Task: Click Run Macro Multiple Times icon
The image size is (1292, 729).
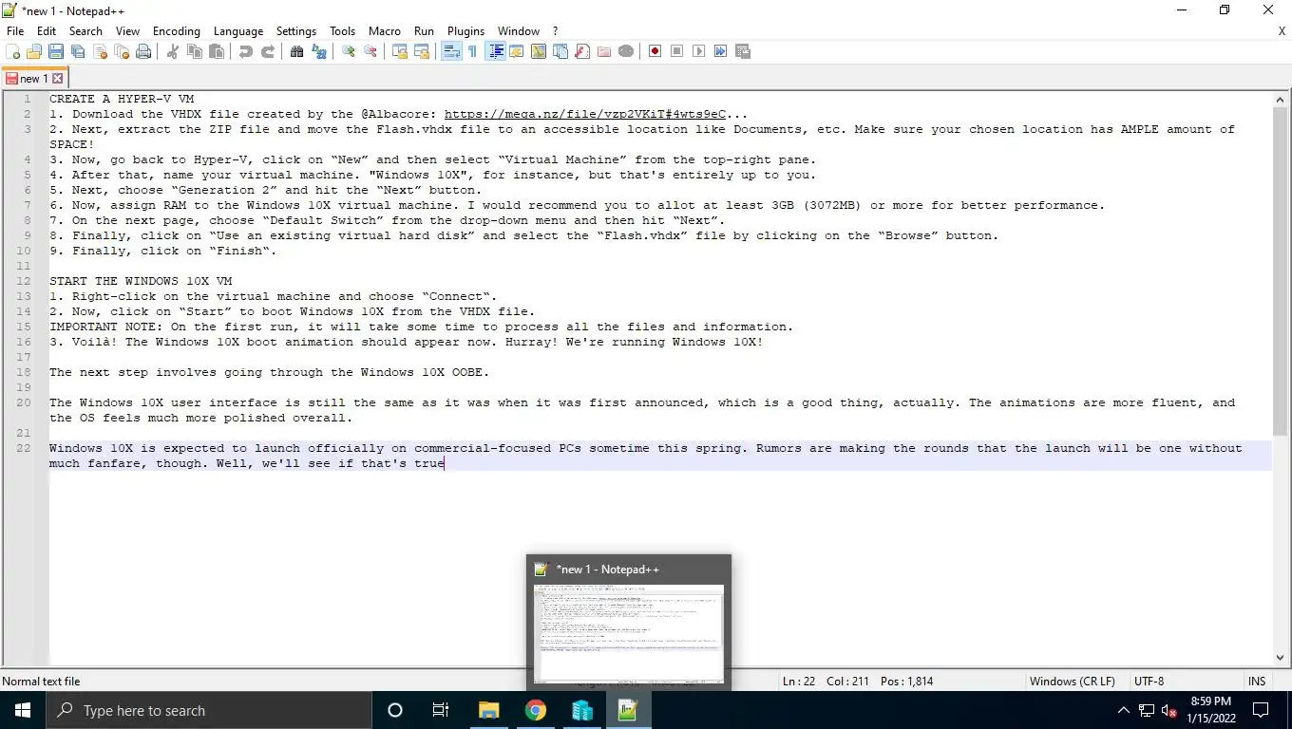Action: tap(721, 51)
